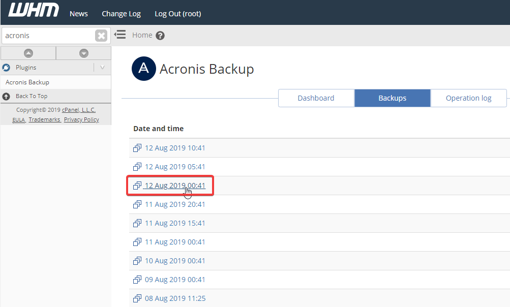Screen dimensions: 510x307
Task: Clear the acronis search field
Action: pyautogui.click(x=101, y=36)
